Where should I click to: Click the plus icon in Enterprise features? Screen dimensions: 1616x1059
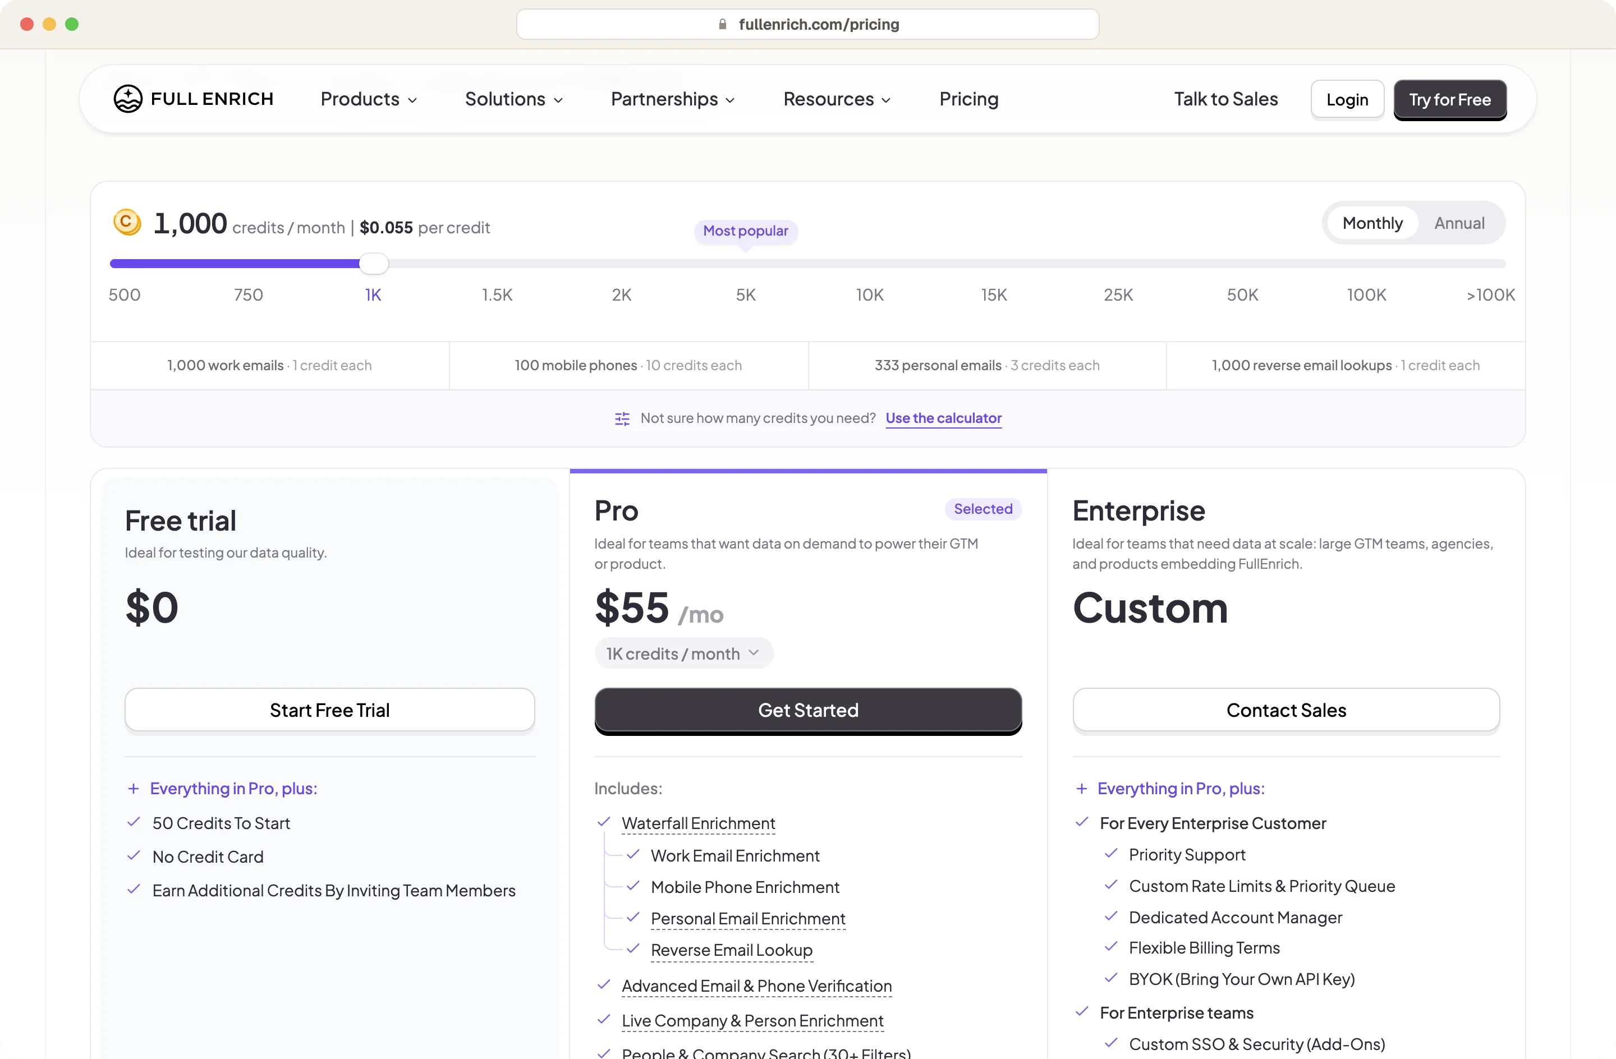click(x=1082, y=789)
